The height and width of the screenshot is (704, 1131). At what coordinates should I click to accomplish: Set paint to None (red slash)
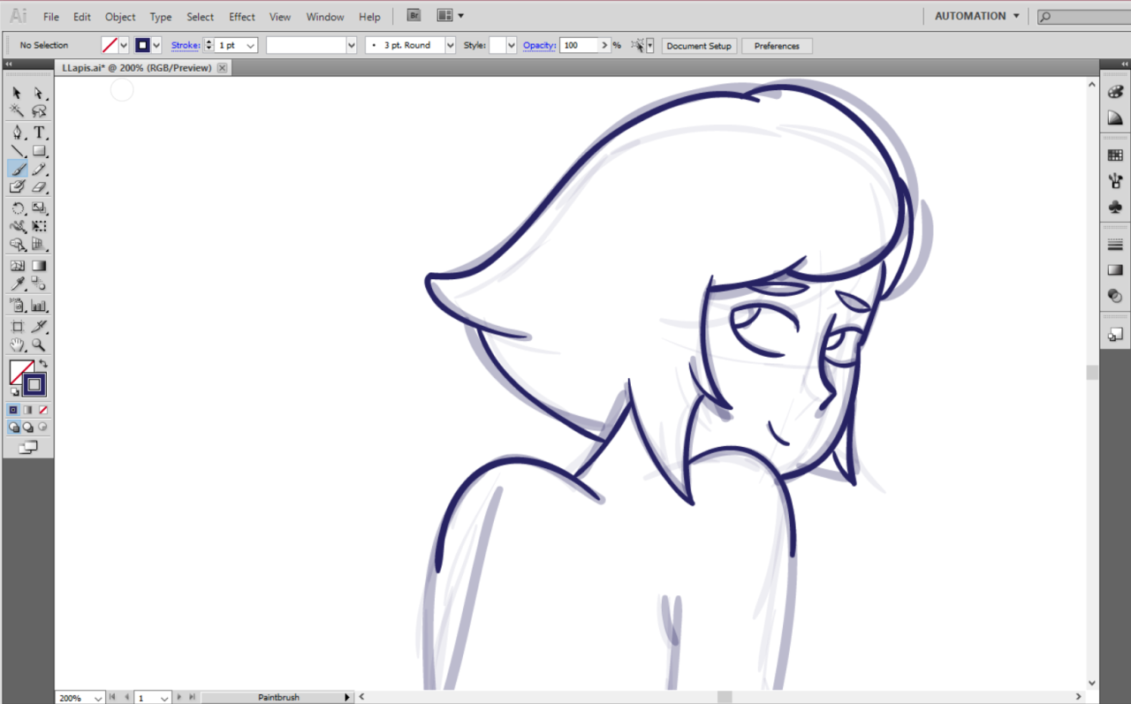tap(42, 410)
